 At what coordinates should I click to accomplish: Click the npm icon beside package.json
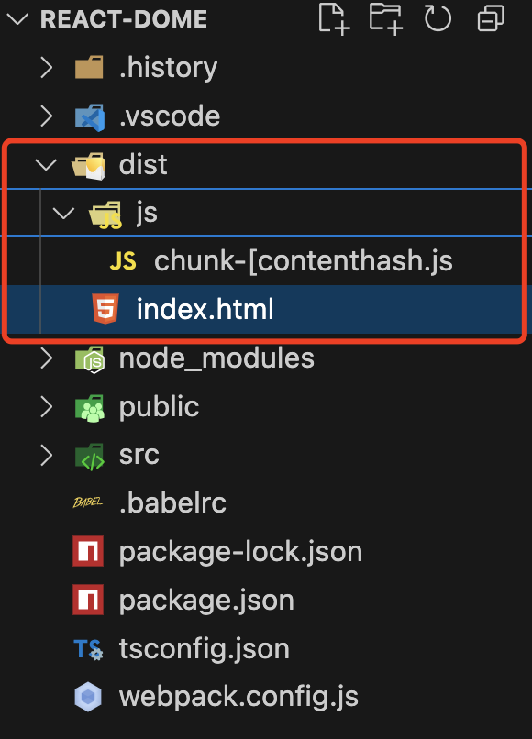tap(86, 599)
